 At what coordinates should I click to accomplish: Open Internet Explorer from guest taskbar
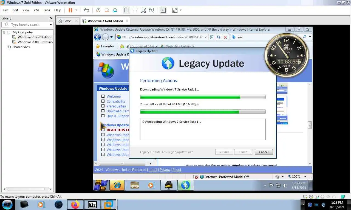click(117, 185)
